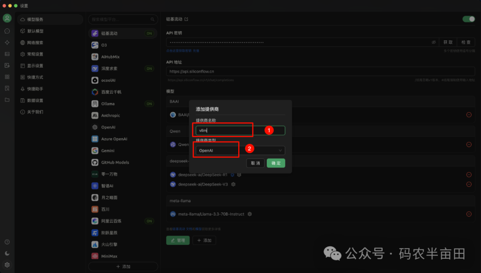The height and width of the screenshot is (273, 481).
Task: Click the 获取 API key button
Action: pyautogui.click(x=448, y=42)
